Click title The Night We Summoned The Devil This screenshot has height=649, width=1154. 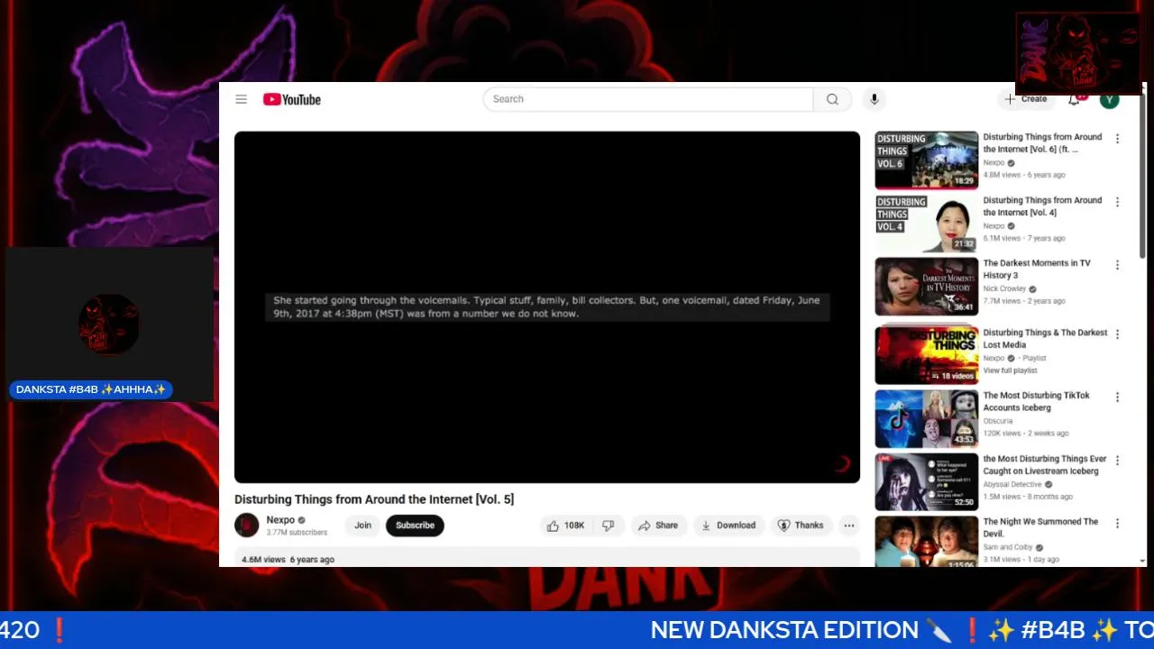tap(1040, 527)
